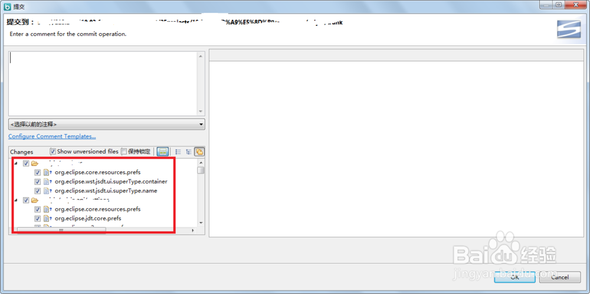Click folder icon of folder containing superType.container
The image size is (590, 294).
[35, 164]
